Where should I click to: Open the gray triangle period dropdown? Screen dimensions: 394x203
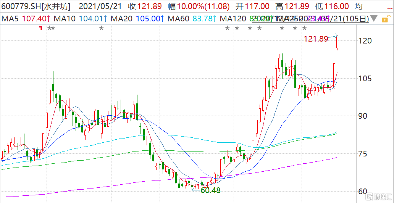click(x=374, y=19)
